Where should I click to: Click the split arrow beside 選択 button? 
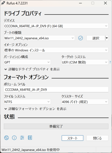(107, 38)
